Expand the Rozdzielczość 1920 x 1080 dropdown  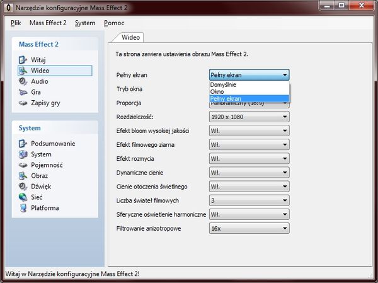click(249, 117)
